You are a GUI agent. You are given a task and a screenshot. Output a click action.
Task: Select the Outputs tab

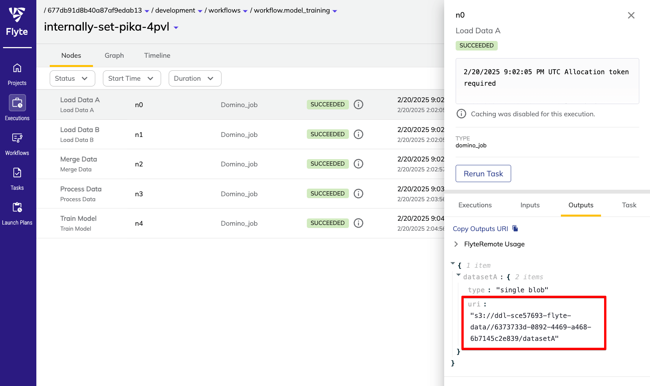[x=581, y=205]
